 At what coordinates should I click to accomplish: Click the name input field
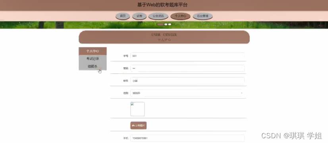point(187,81)
